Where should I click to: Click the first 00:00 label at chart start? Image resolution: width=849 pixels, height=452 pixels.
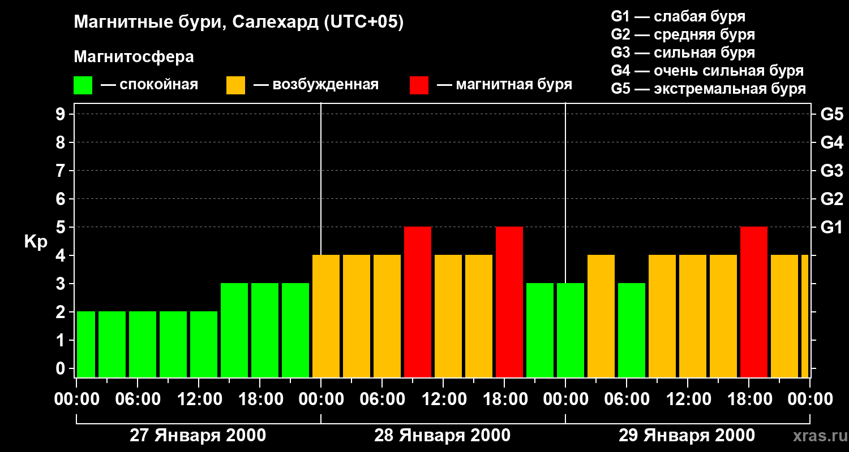(76, 399)
